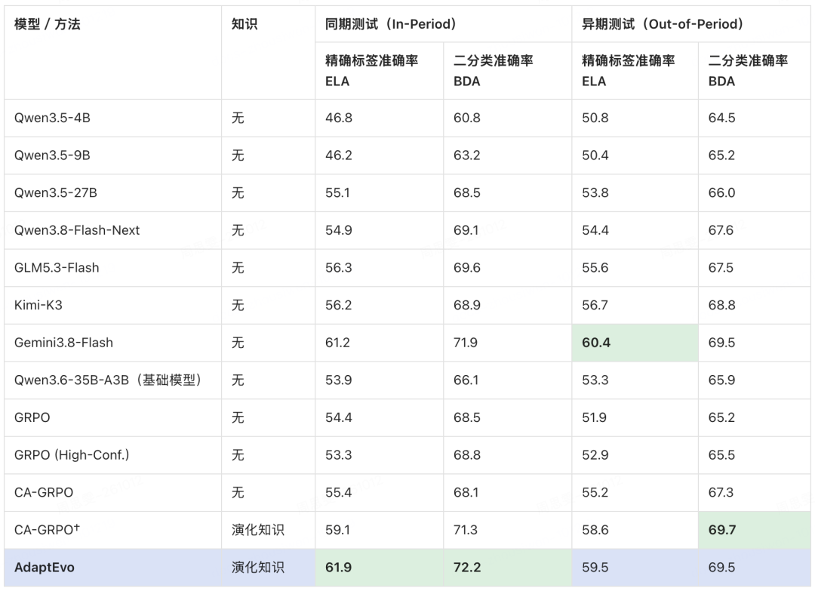Viewport: 815px width, 591px height.
Task: Click 66.1 in the Qwen3.6-35B-A3B row
Action: [466, 380]
